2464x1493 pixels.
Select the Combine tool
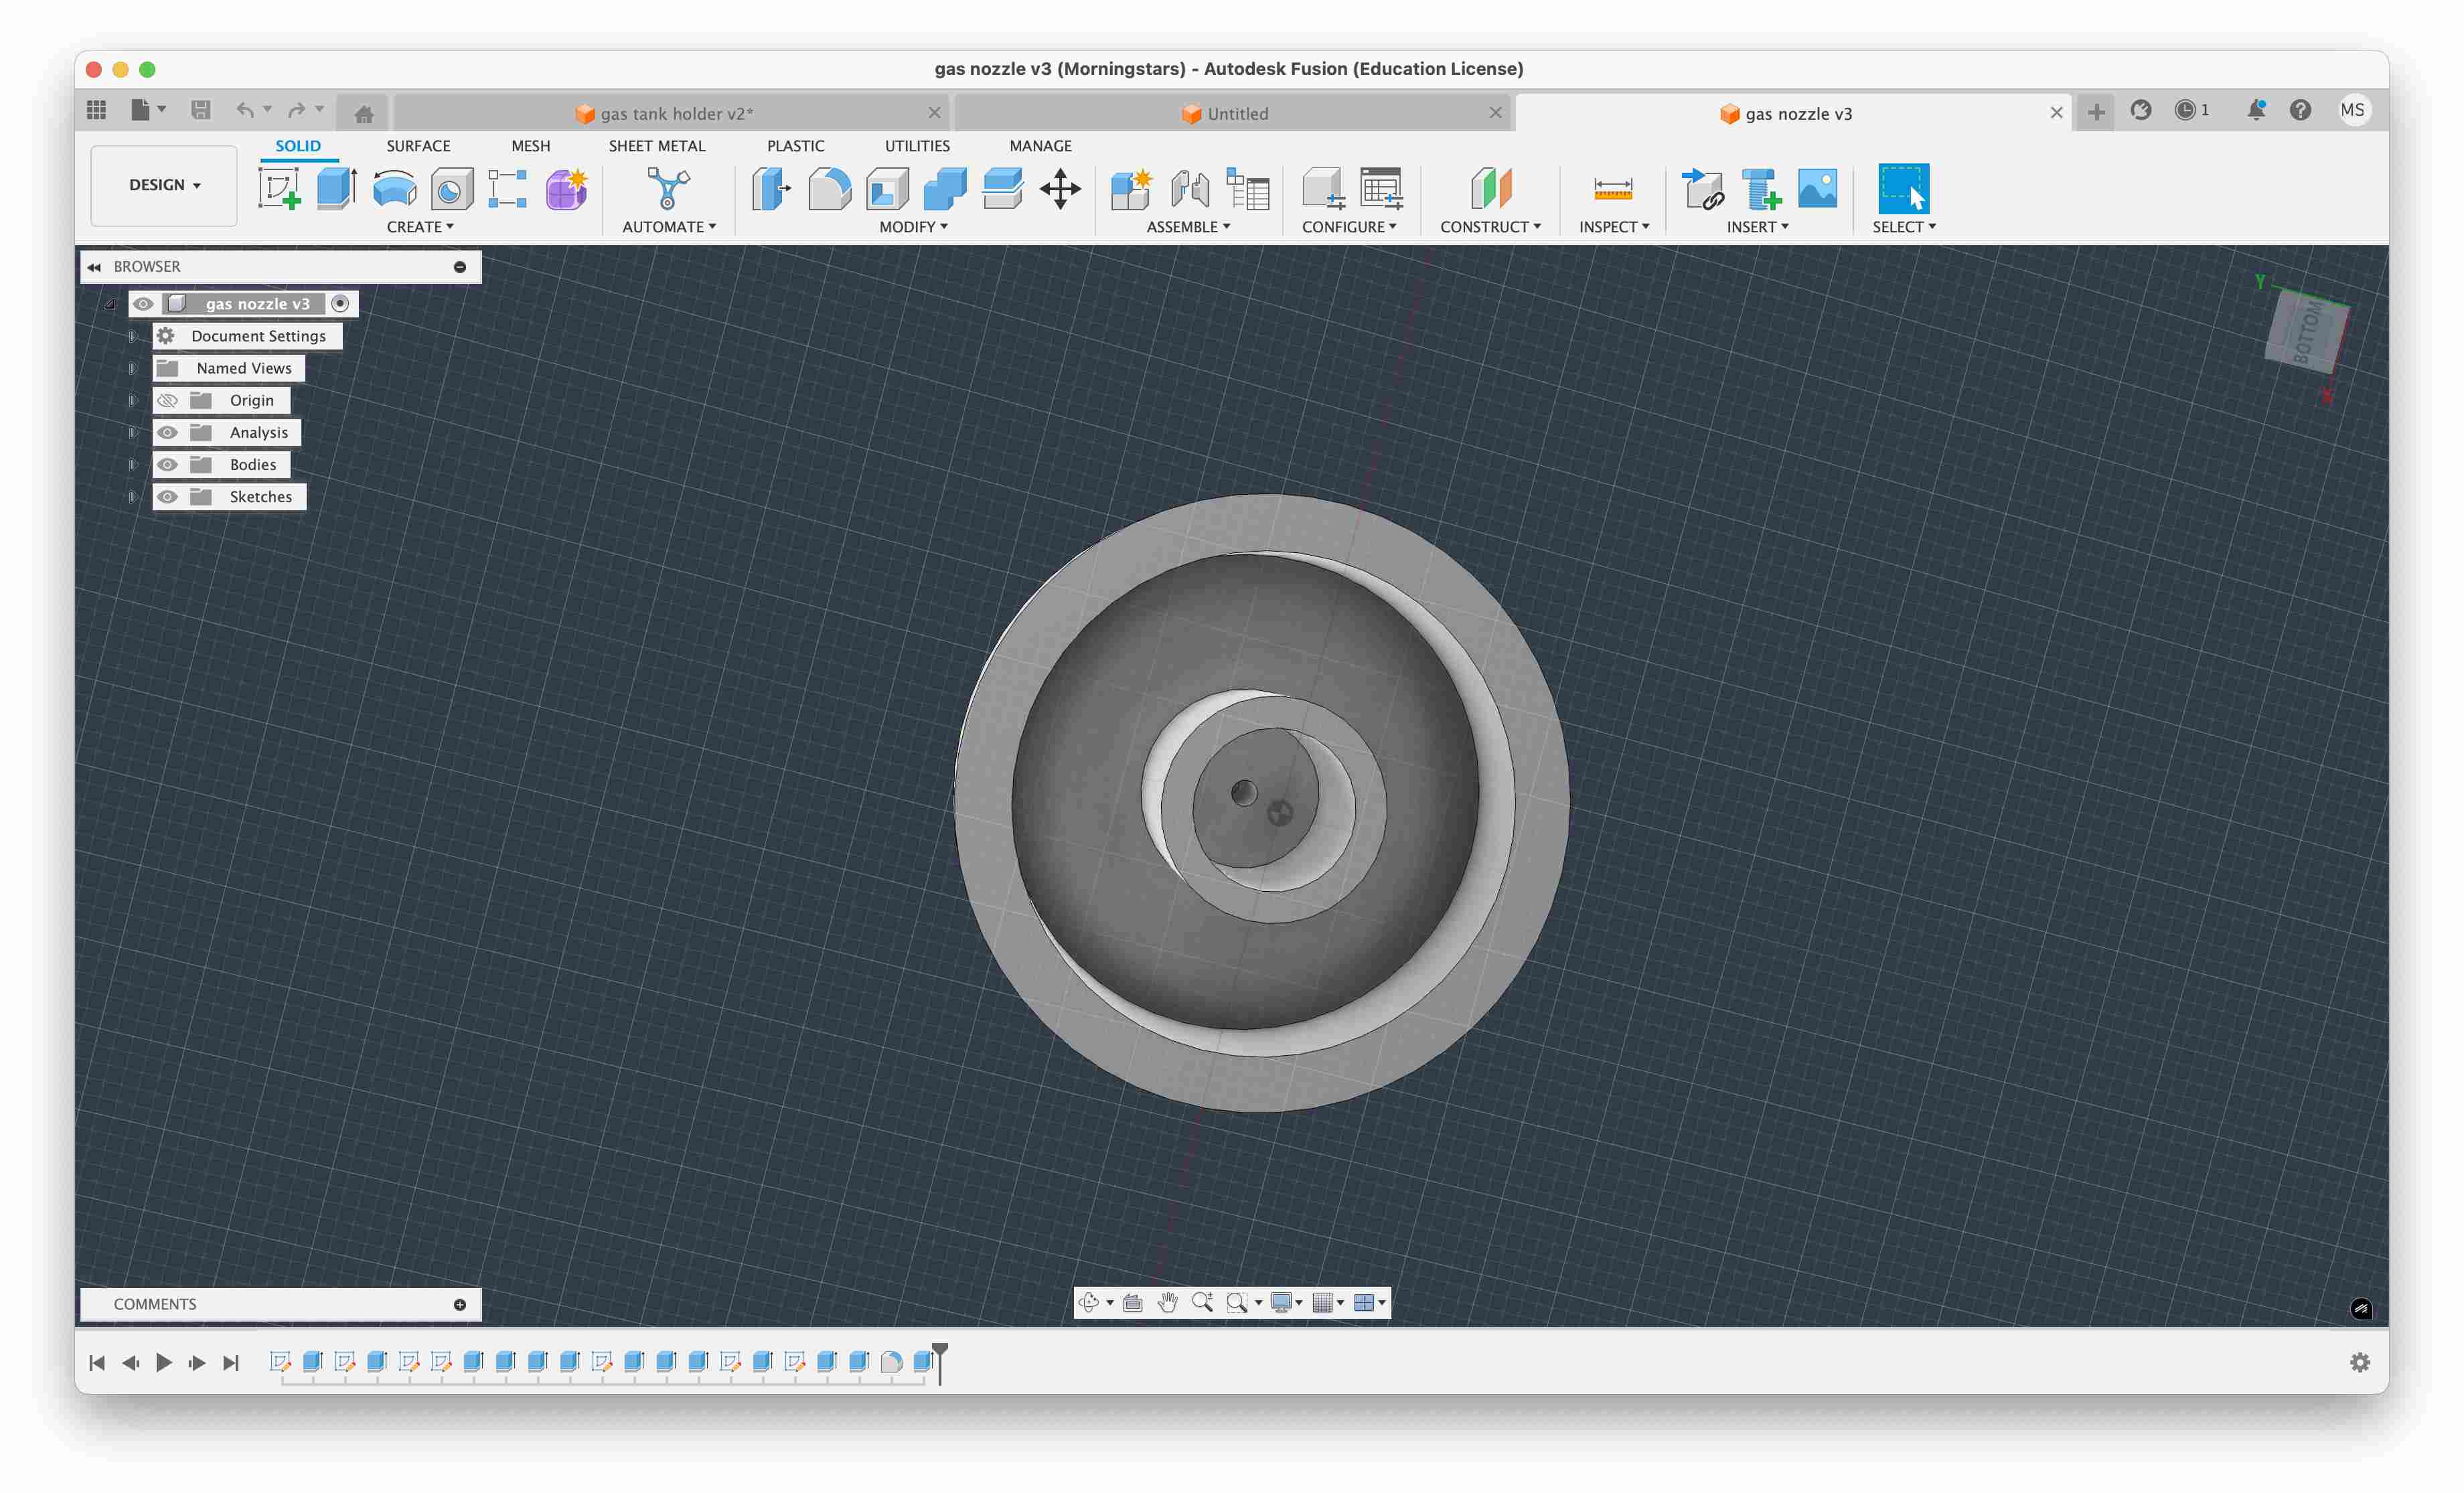tap(944, 188)
